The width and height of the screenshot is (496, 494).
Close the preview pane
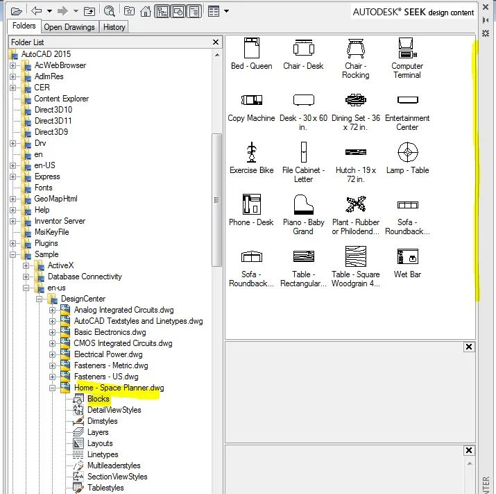point(469,347)
